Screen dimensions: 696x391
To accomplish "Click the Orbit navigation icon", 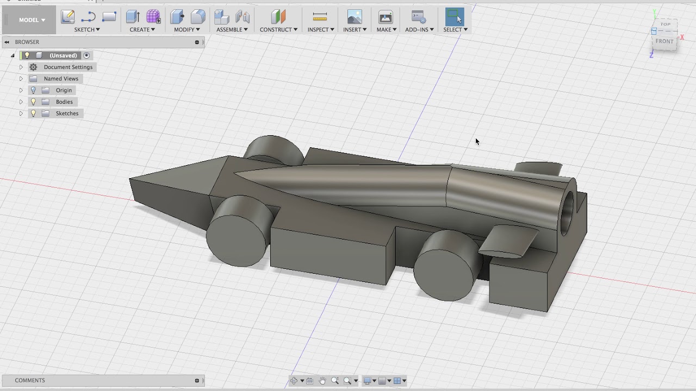I will click(294, 381).
